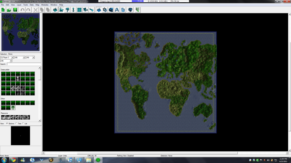Switch to the Cameras layer tool
The image size is (291, 163).
pos(86,10)
